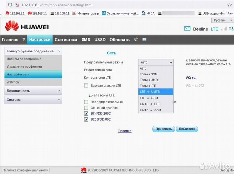Click the PCI set label

(x=191, y=78)
